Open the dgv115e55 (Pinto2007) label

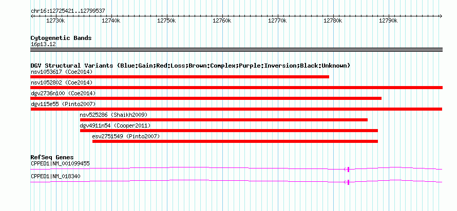point(63,104)
